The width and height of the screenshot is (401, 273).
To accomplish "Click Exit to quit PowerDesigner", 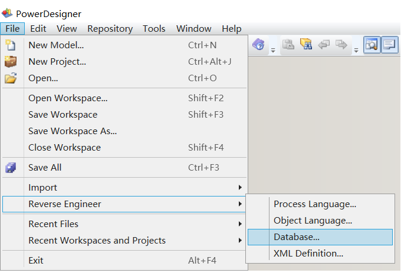I will click(x=36, y=261).
